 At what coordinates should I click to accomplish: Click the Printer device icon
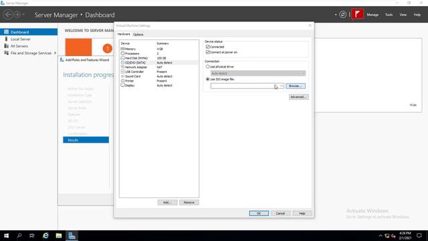[122, 81]
